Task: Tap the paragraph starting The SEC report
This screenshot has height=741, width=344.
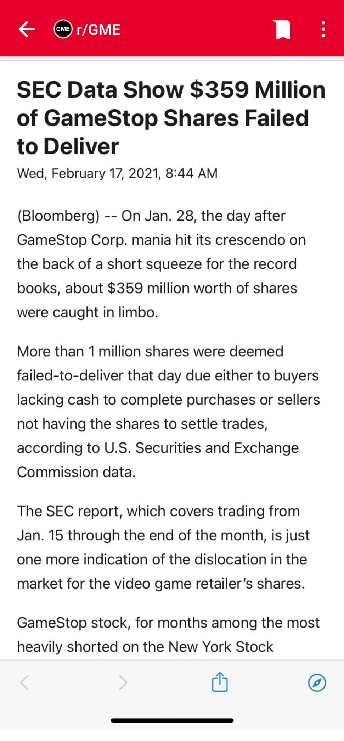Action: (163, 547)
